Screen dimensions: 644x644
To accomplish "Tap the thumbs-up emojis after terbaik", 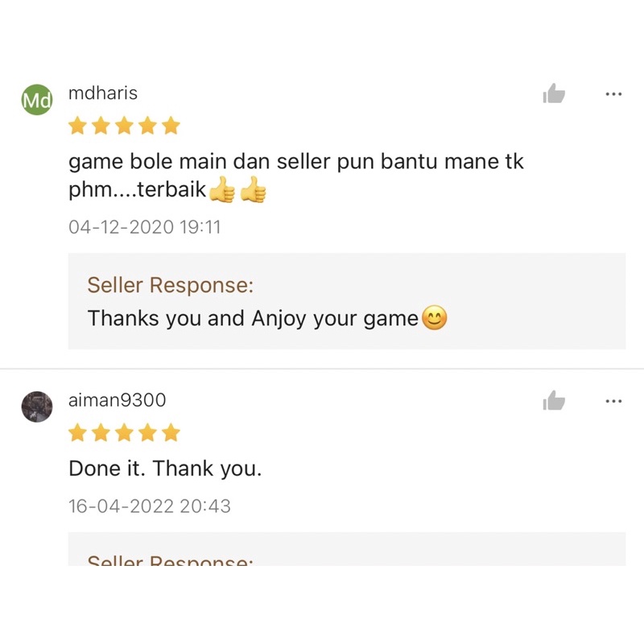I will 237,190.
